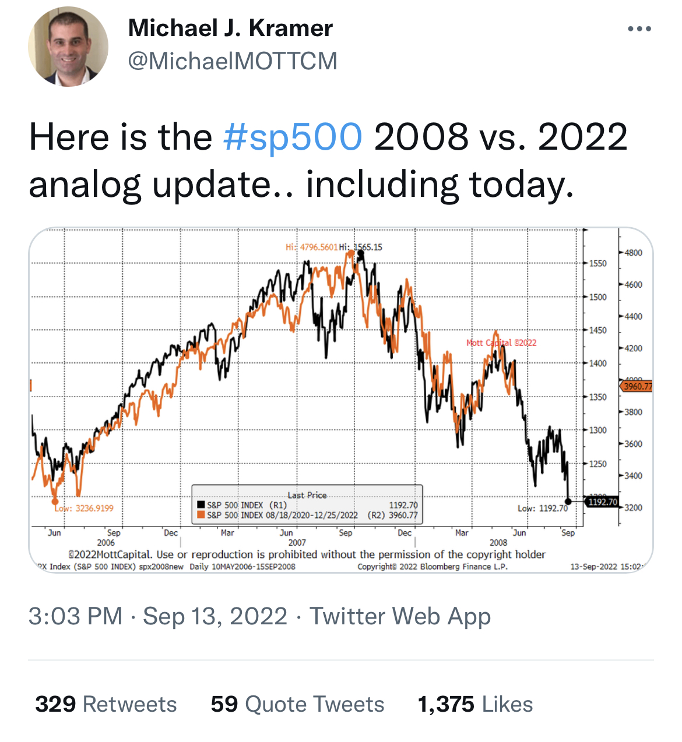
Task: Open the S&P 500 analog chart image
Action: [x=341, y=400]
